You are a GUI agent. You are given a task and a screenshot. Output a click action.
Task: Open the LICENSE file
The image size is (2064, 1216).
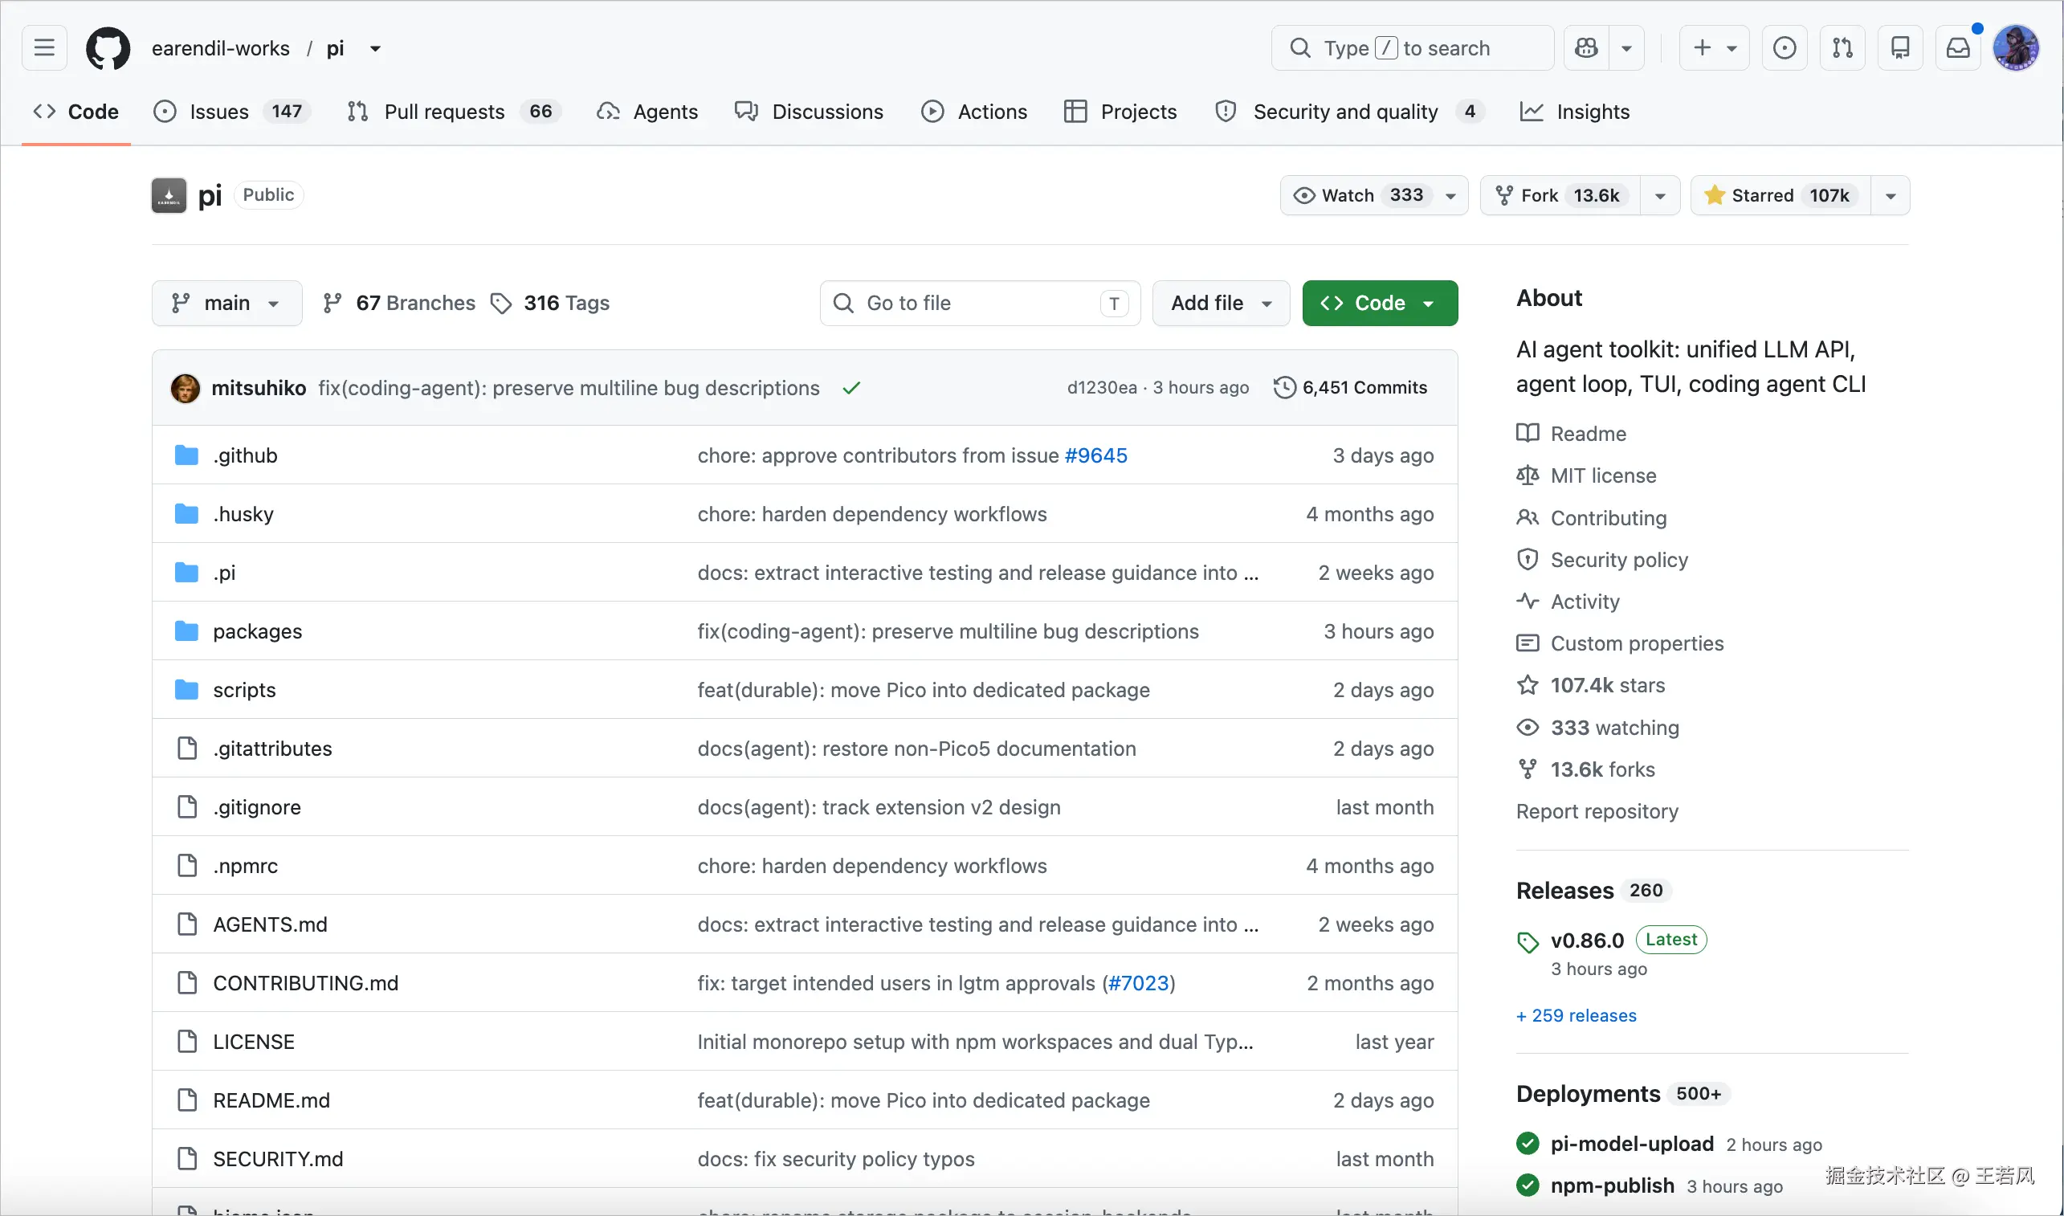(254, 1042)
